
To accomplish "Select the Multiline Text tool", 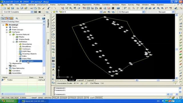I will click(53, 70).
